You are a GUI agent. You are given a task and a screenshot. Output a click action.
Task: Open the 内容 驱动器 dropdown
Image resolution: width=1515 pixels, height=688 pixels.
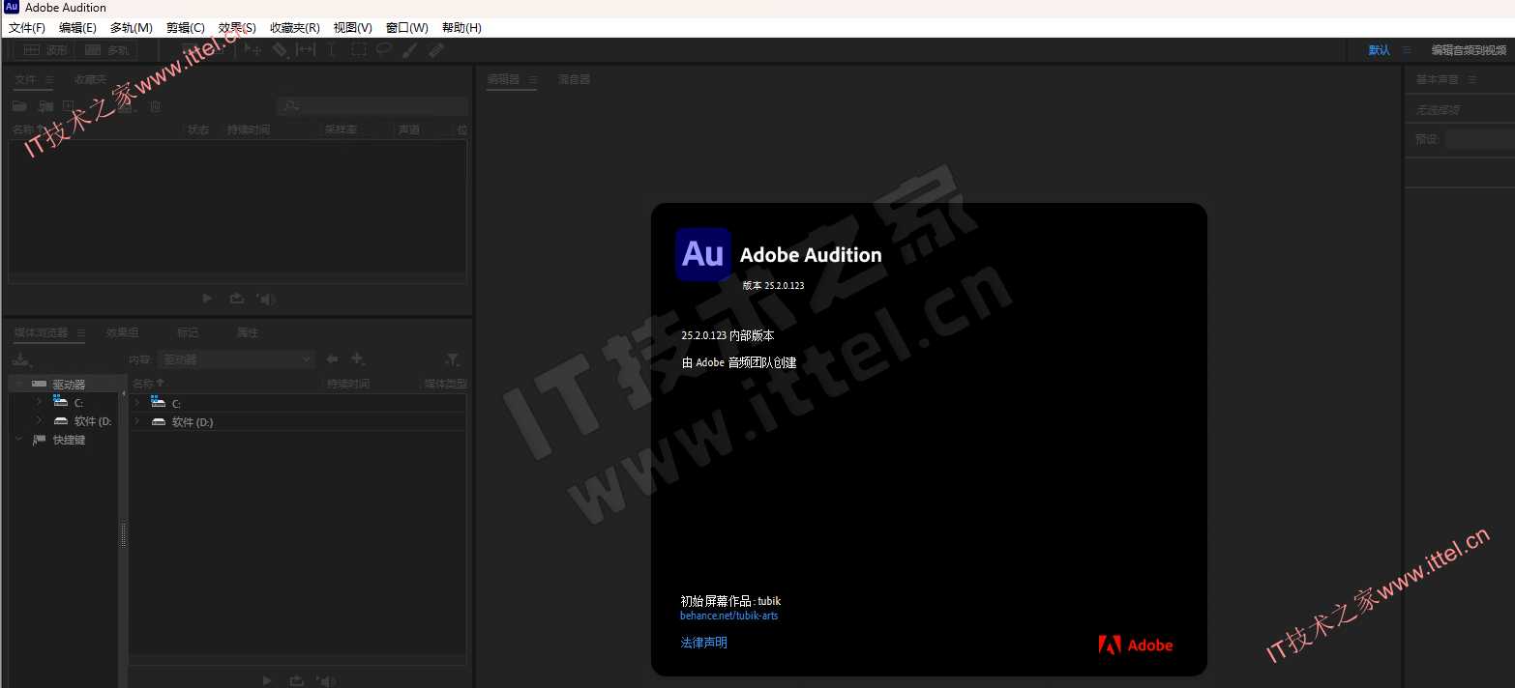click(x=237, y=359)
